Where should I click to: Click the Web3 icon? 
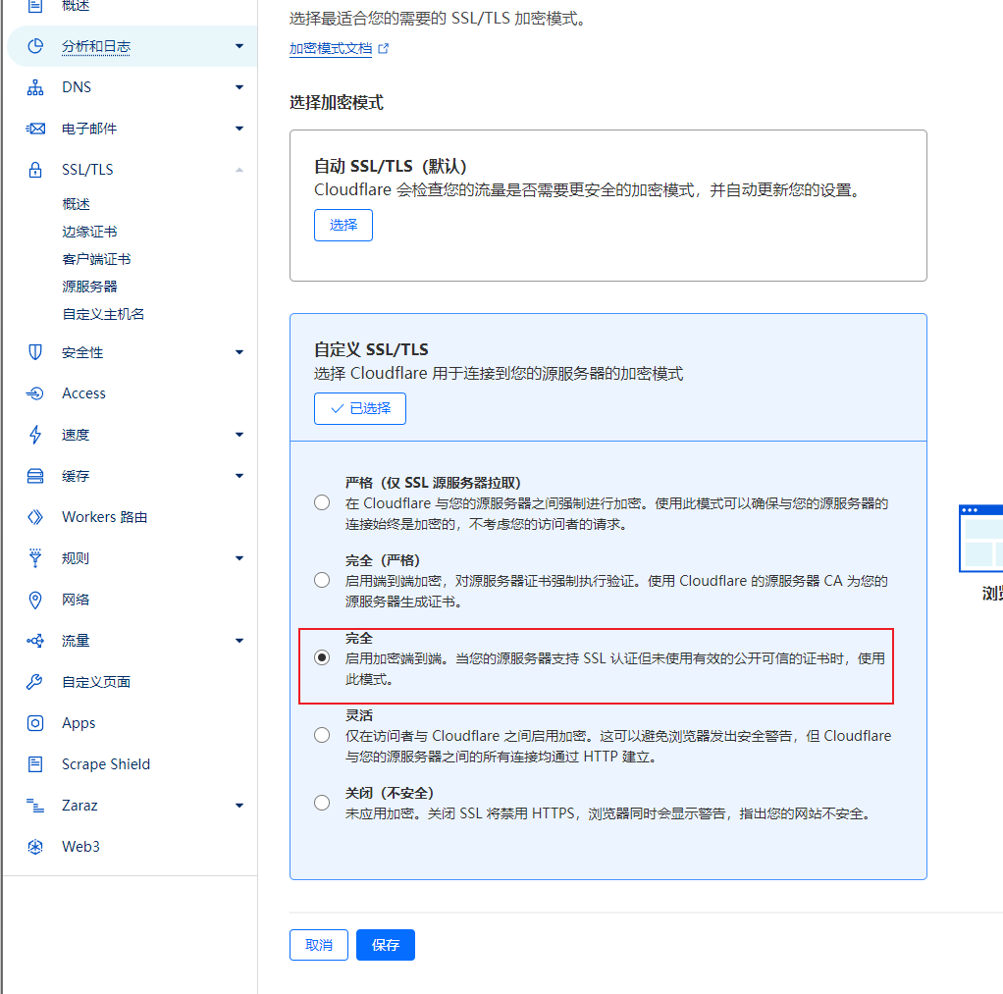[x=35, y=846]
